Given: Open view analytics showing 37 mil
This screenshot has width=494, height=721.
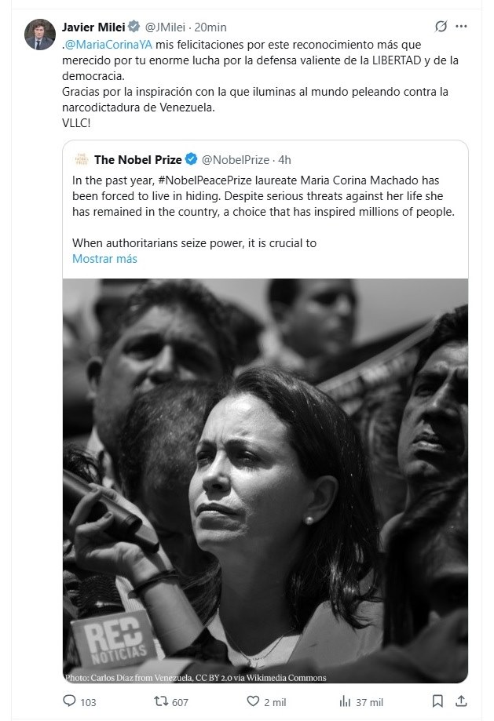Looking at the screenshot, I should [x=346, y=702].
